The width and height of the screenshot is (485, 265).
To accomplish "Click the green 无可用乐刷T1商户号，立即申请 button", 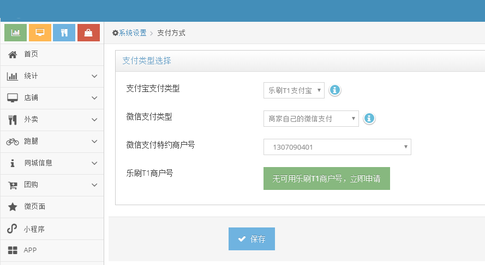I will (327, 178).
